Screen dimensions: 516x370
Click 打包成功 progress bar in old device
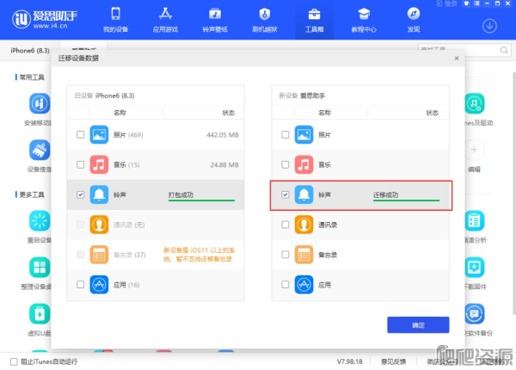click(x=201, y=200)
